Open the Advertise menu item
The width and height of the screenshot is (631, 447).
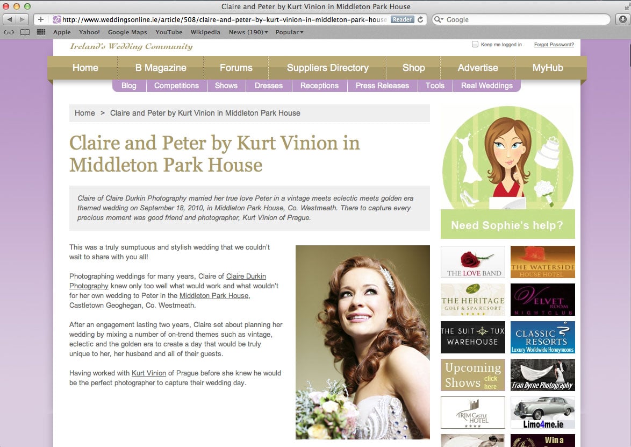point(478,68)
